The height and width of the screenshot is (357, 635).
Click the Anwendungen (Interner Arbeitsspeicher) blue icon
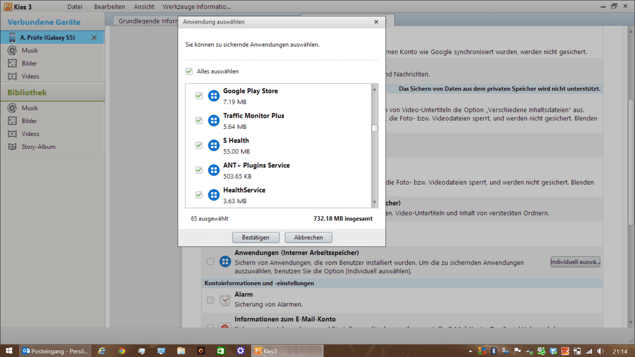[225, 261]
